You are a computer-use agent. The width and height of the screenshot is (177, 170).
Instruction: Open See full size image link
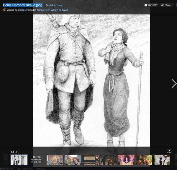[x=55, y=5]
